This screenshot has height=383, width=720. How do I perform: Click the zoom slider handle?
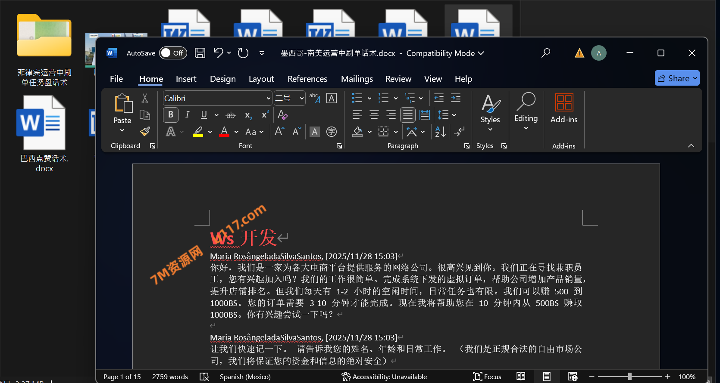630,377
